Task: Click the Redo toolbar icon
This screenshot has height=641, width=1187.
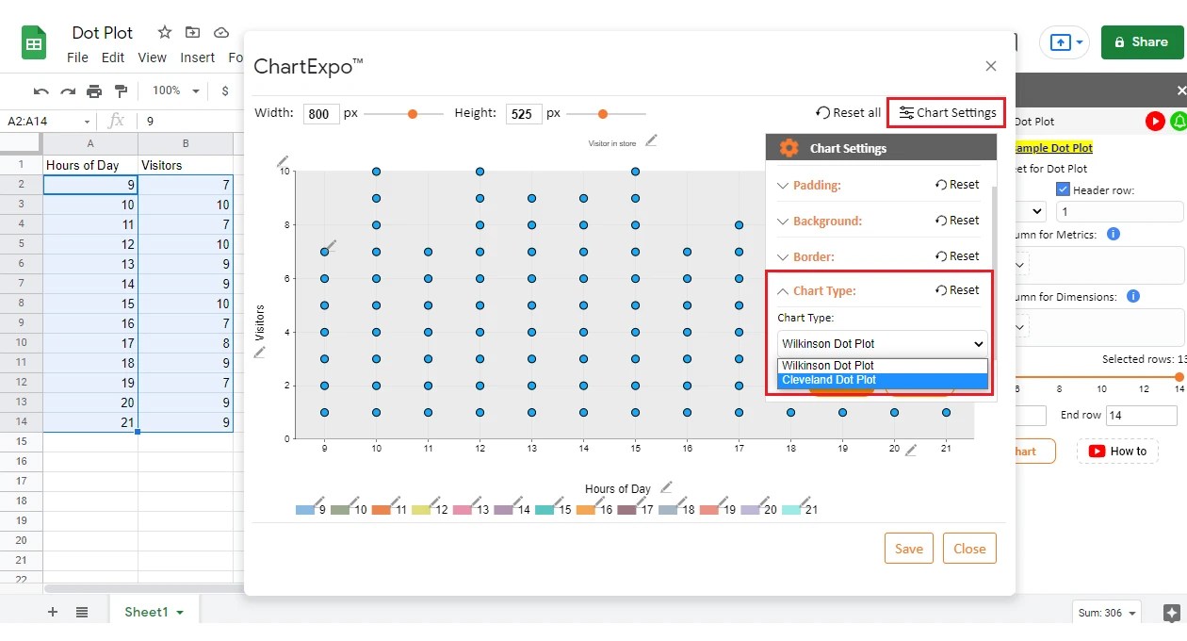Action: (68, 91)
